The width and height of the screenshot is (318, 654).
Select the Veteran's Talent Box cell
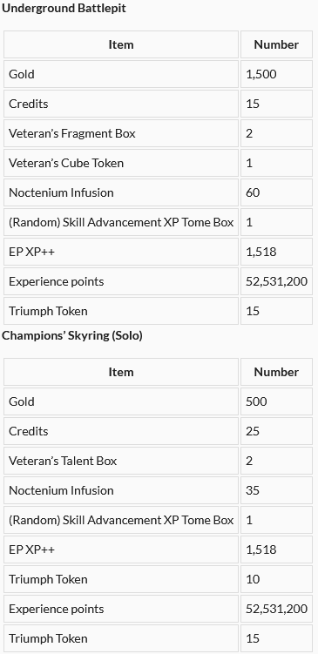pyautogui.click(x=121, y=461)
